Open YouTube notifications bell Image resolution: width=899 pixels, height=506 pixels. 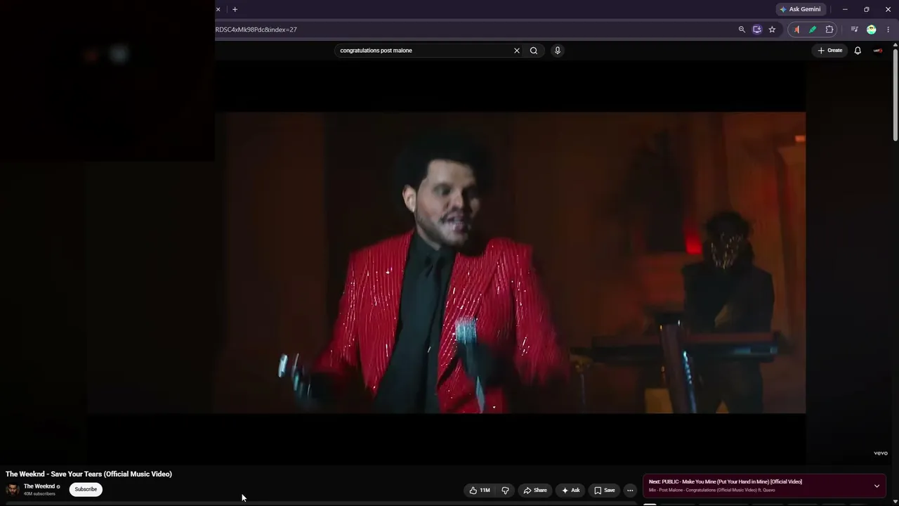pos(858,51)
